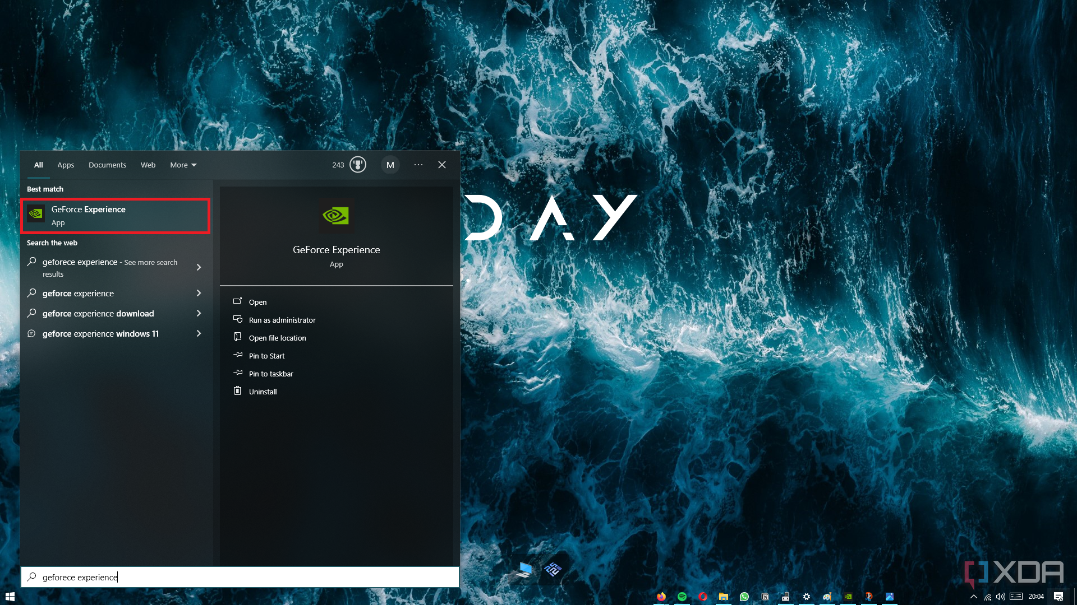The width and height of the screenshot is (1077, 605).
Task: Open the M account avatar
Action: (390, 165)
